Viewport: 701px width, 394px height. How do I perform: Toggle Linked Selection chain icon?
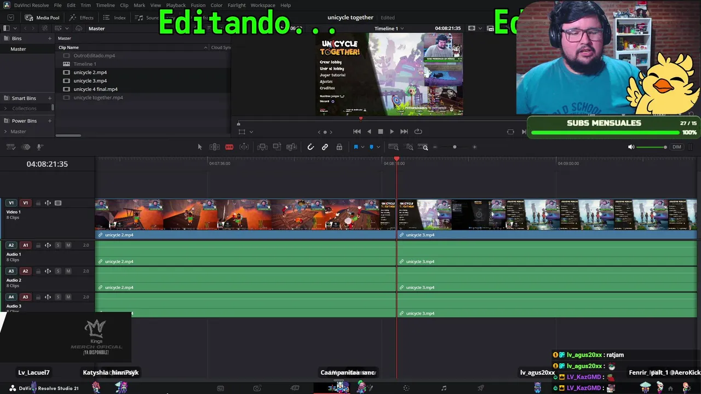click(325, 147)
